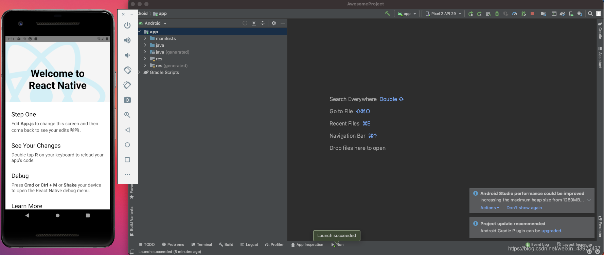Open the Logcat tool window tab
Image resolution: width=604 pixels, height=255 pixels.
(x=249, y=244)
